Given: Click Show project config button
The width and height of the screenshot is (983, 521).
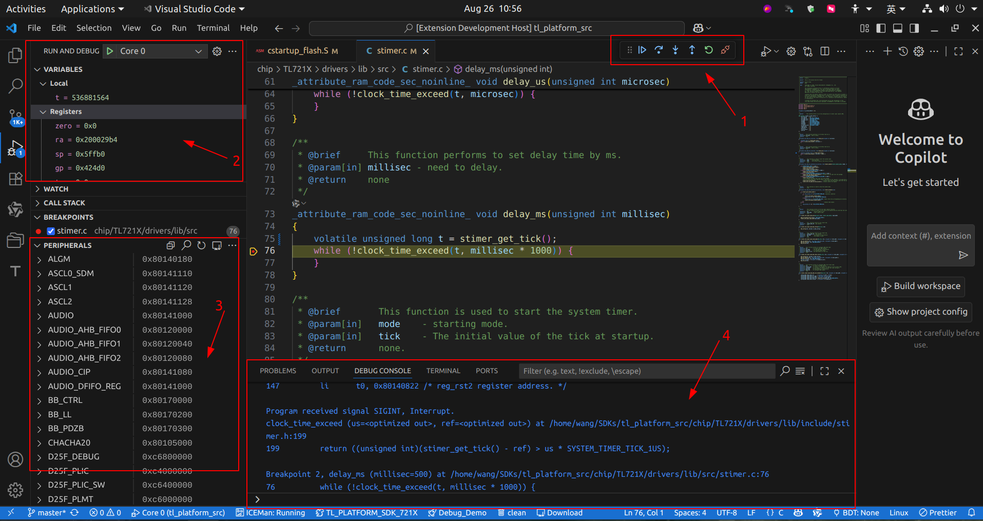Looking at the screenshot, I should tap(920, 312).
